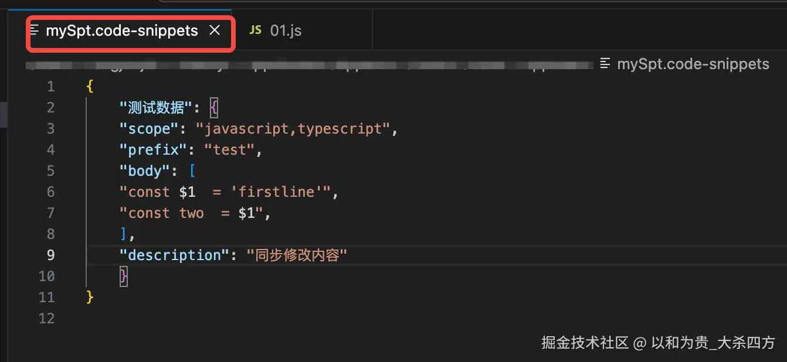Click the breadcrumb file icon beside mySpt.code-snippets
787x362 pixels.
click(606, 64)
